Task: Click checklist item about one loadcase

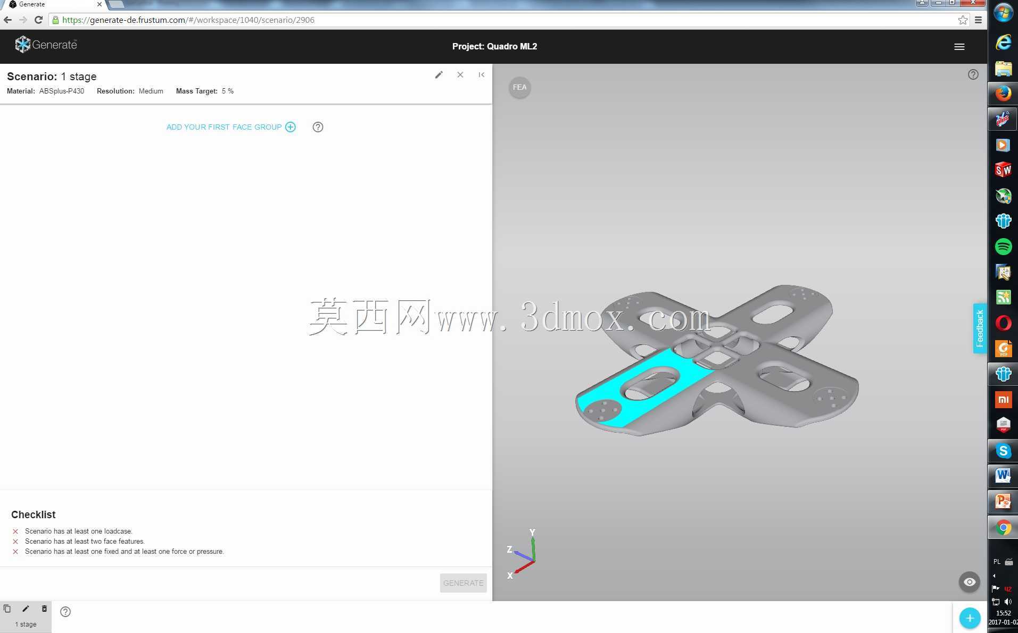Action: [79, 531]
